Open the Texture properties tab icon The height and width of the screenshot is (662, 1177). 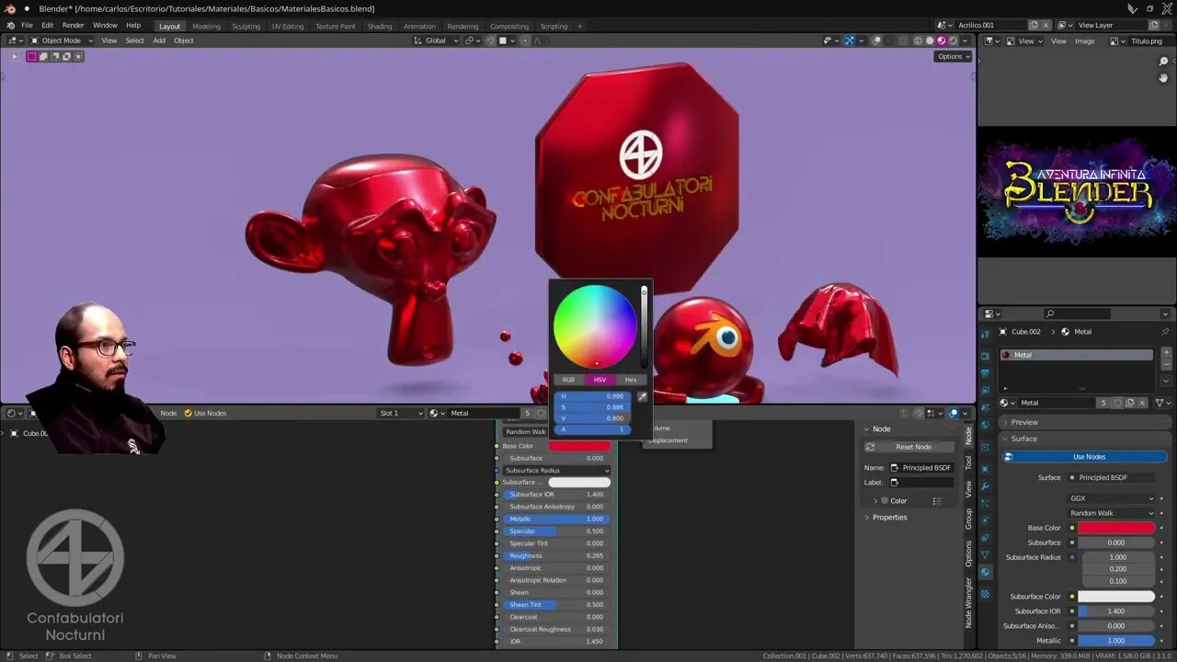tap(985, 594)
